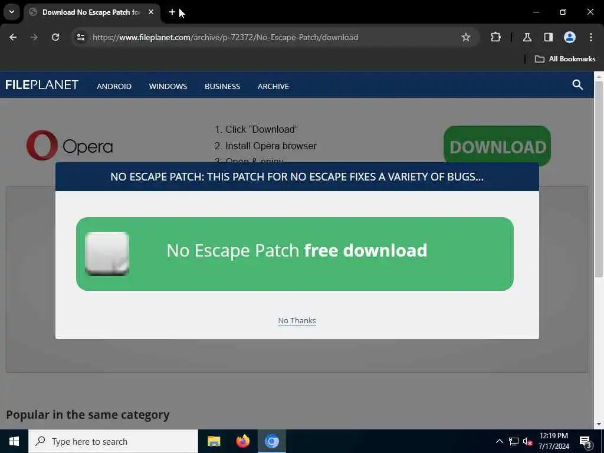This screenshot has height=453, width=604.
Task: Open the Chrome three-dot menu
Action: click(591, 37)
